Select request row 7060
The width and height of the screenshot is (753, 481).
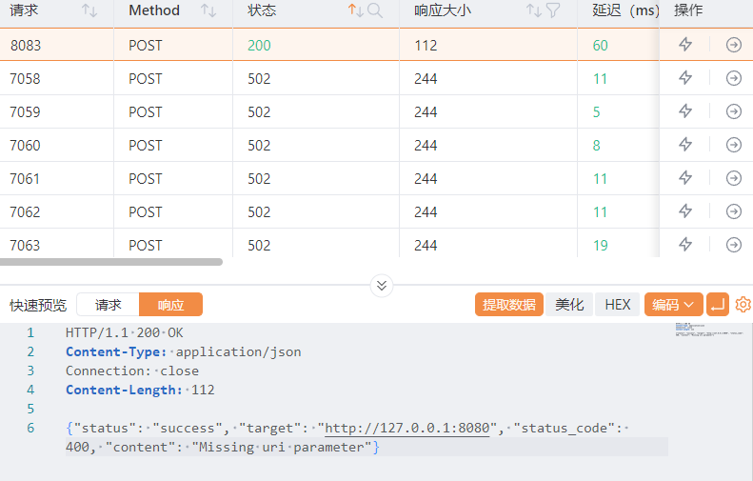377,145
